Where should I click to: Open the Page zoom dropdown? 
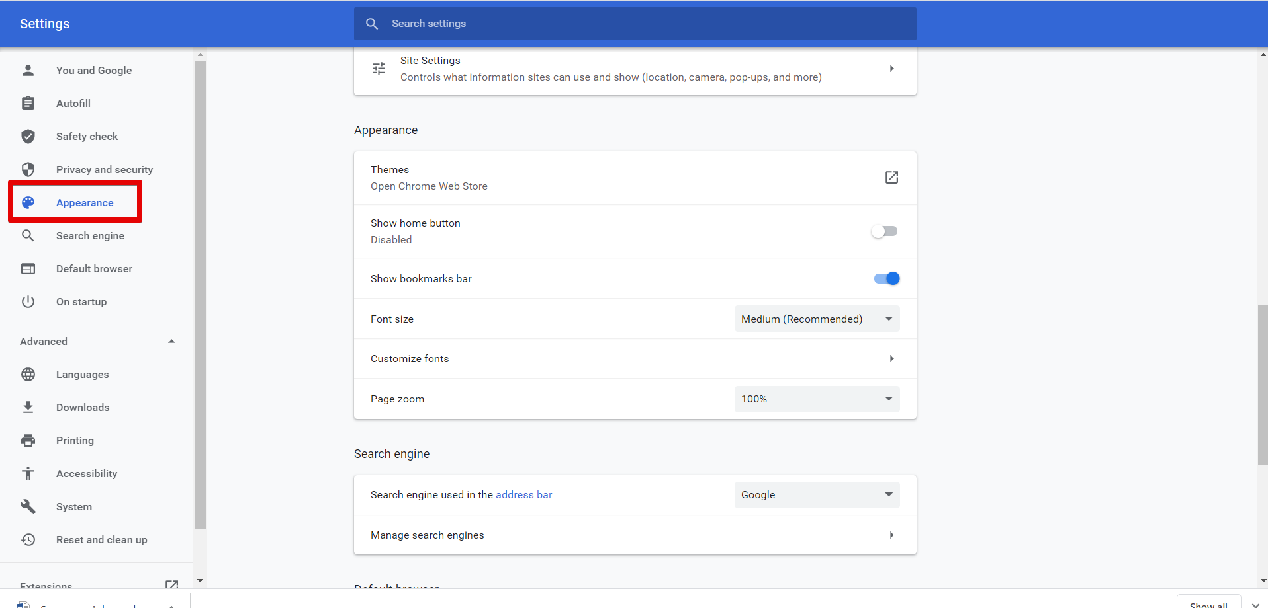click(x=817, y=399)
